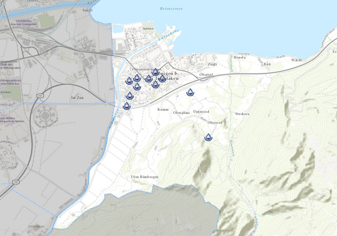The image size is (337, 236).
Task: Click the fountain marker below the Oberried label
Action: tap(208, 137)
